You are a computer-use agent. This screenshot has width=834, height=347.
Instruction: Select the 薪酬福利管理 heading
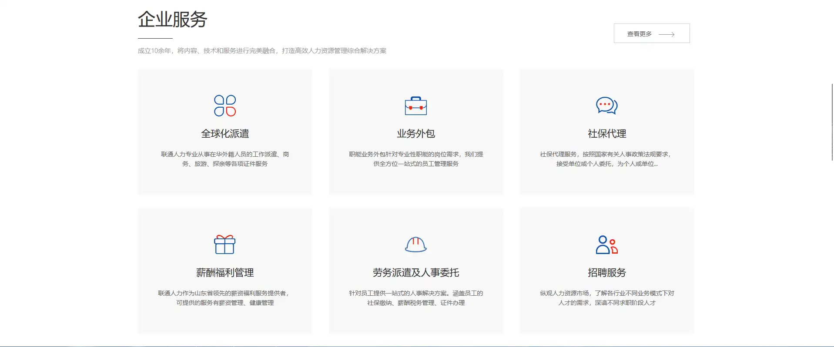225,273
